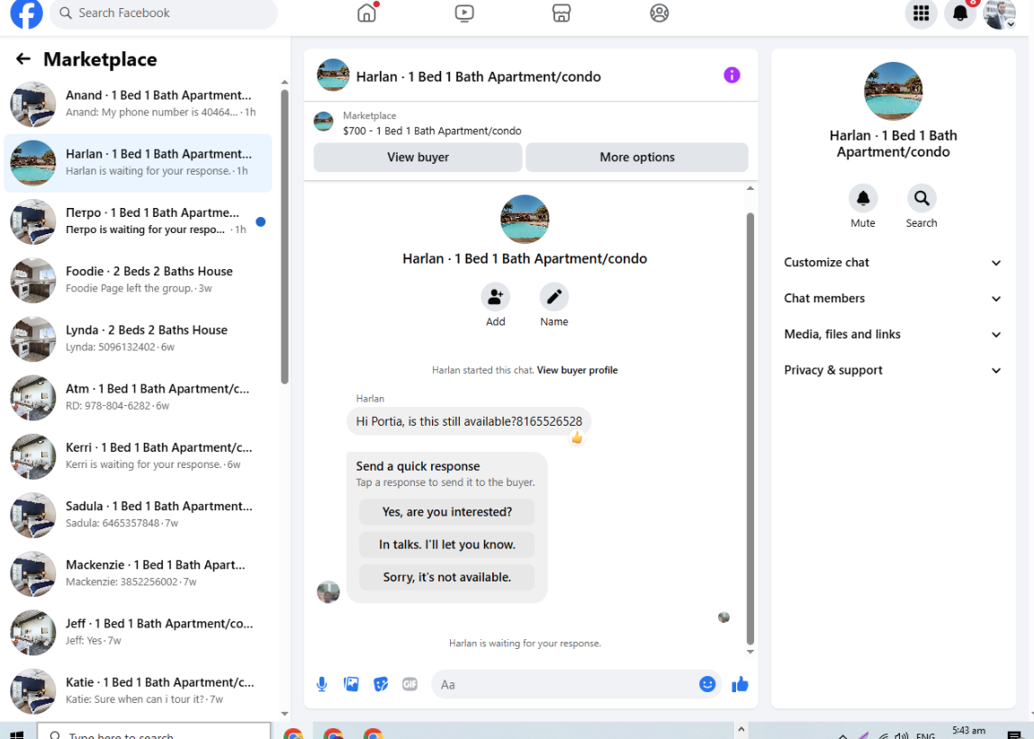Attach a photo with the image icon
This screenshot has width=1034, height=739.
(x=352, y=684)
